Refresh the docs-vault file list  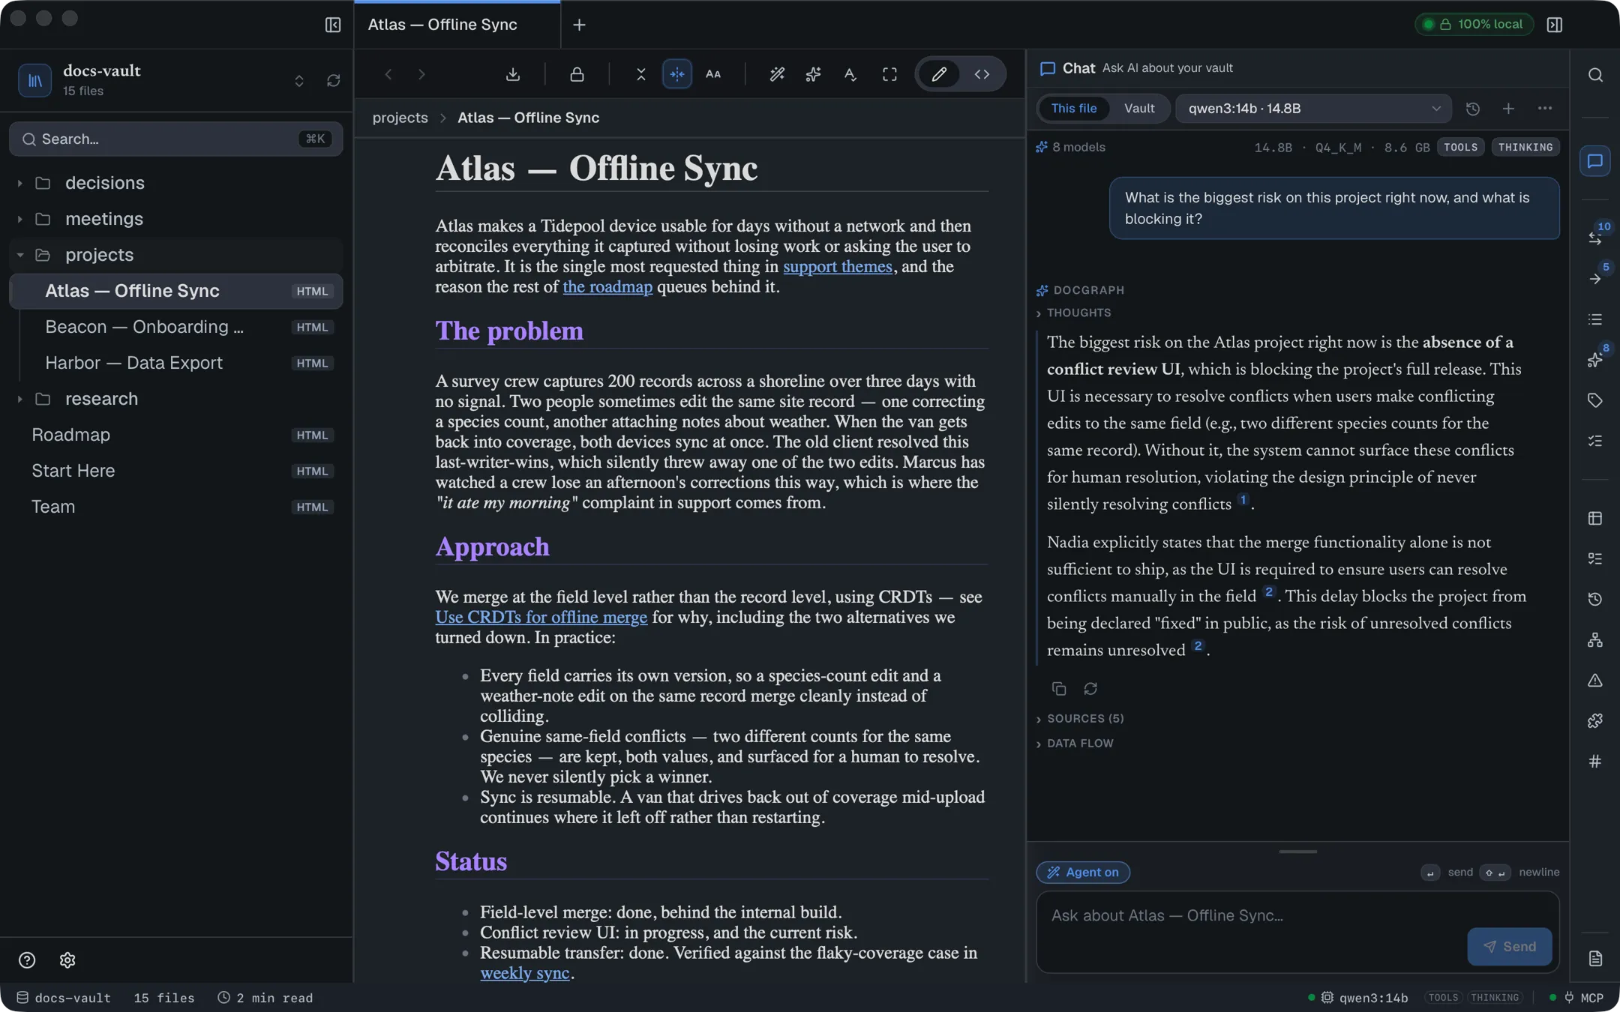click(334, 80)
